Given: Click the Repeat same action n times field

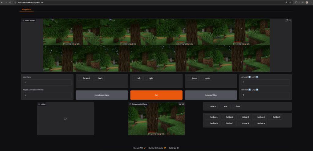Looking at the screenshot, I should (x=47, y=95).
